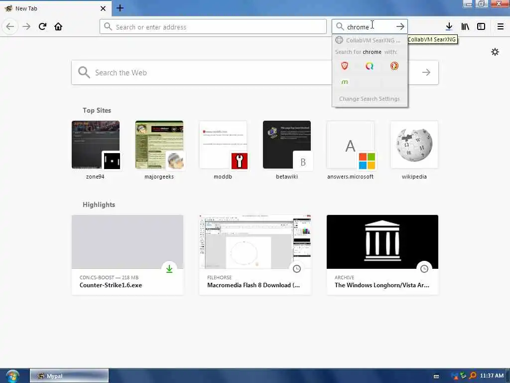Open the on-screen keyboard tray icon
Image resolution: width=510 pixels, height=383 pixels.
[436, 376]
